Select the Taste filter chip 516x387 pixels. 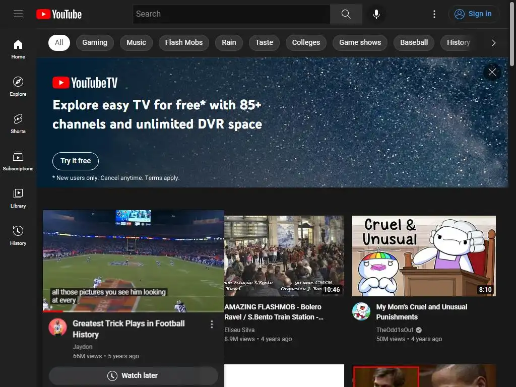264,42
